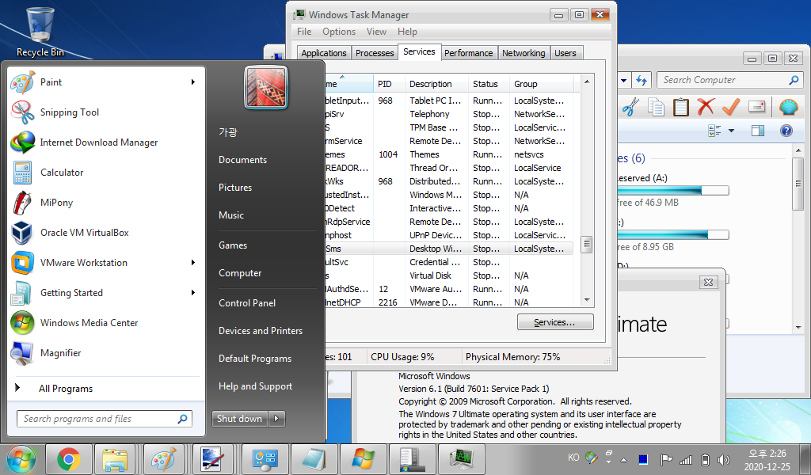
Task: Click the Services... button in Task Manager
Action: click(x=555, y=322)
